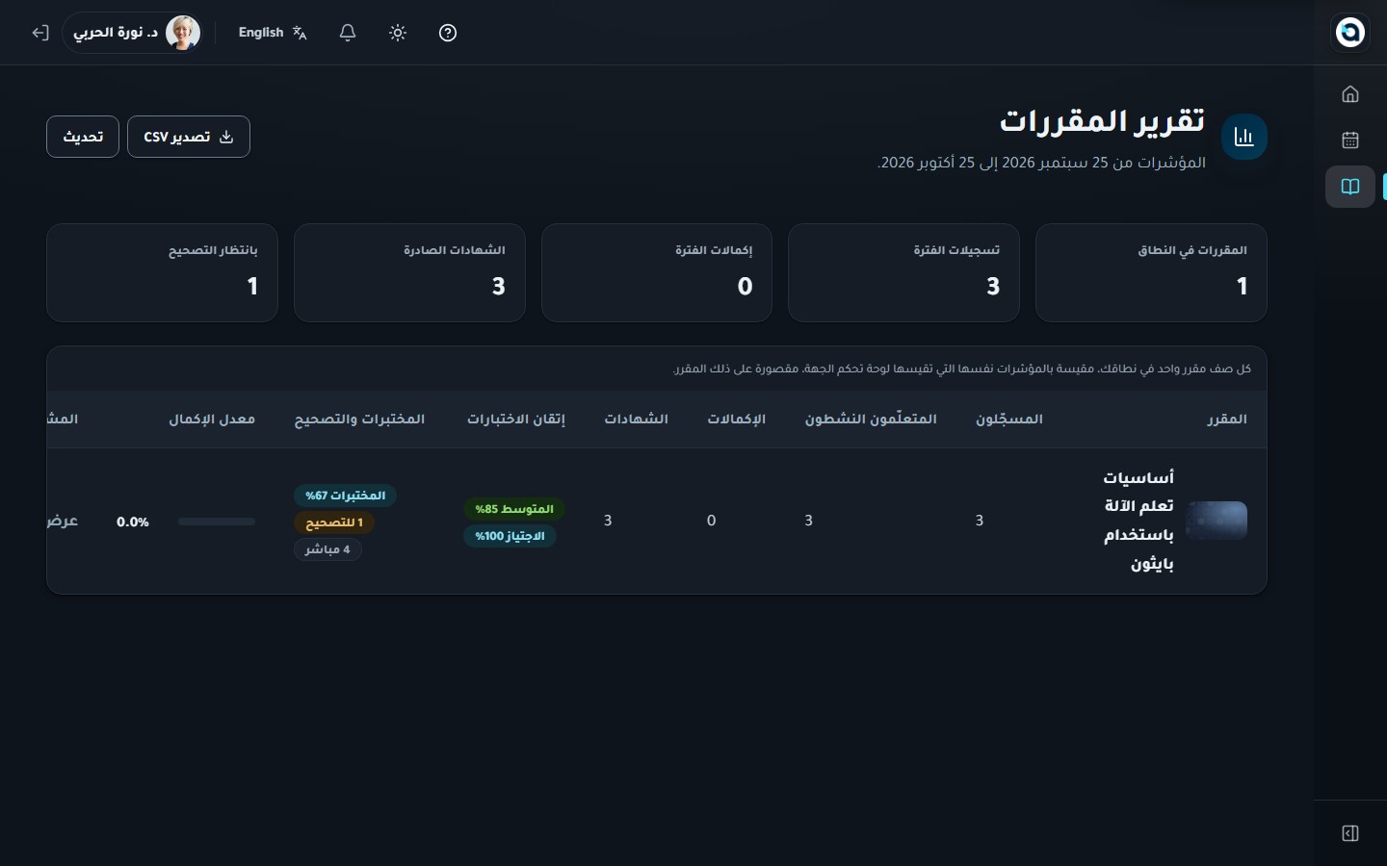The width and height of the screenshot is (1387, 866).
Task: Click the الإكمالات column header
Action: click(x=737, y=420)
